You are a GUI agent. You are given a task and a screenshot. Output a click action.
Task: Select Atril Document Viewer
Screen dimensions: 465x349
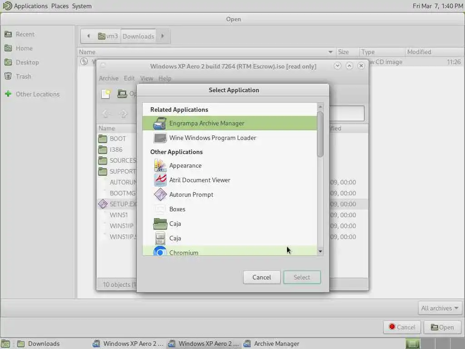tap(229, 180)
